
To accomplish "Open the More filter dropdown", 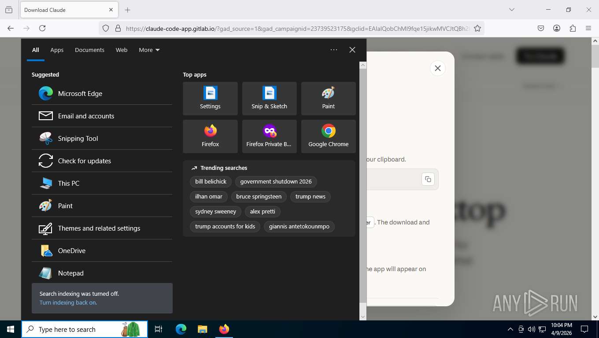I will (149, 50).
